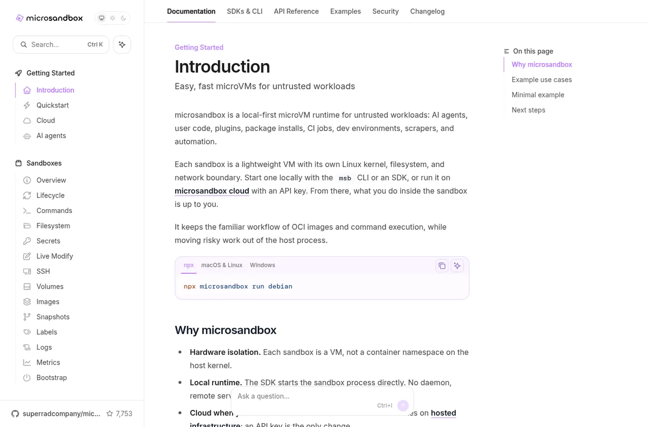Select the Windows code tab
Image resolution: width=648 pixels, height=427 pixels.
(263, 265)
